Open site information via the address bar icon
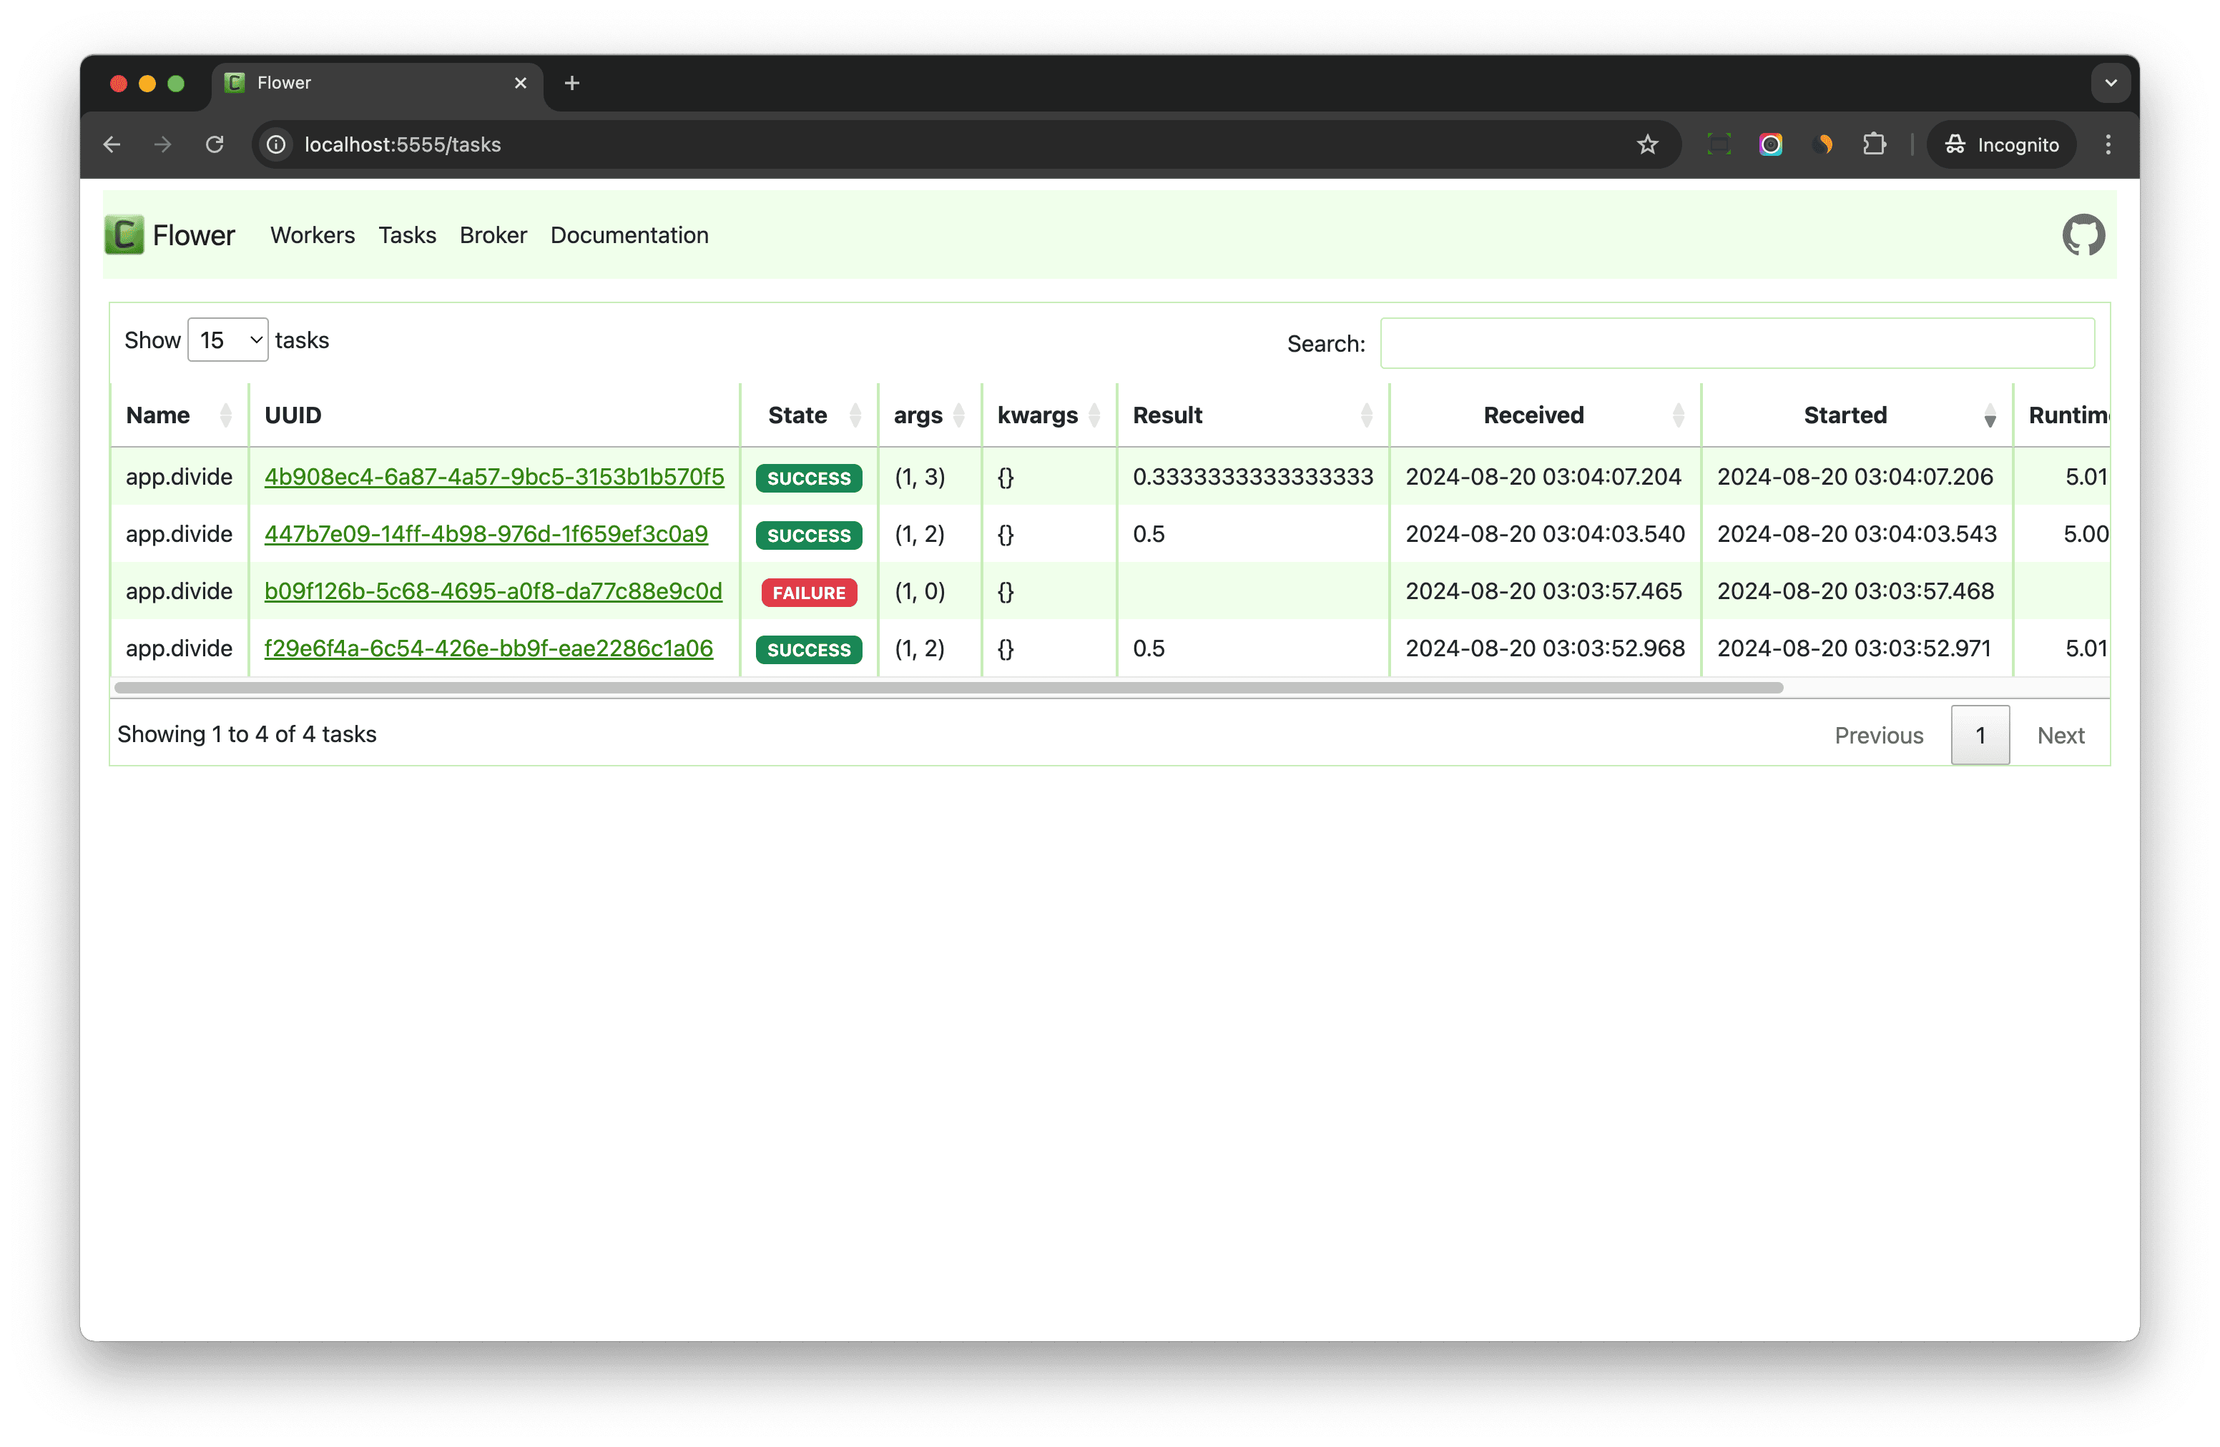The height and width of the screenshot is (1447, 2220). point(275,144)
